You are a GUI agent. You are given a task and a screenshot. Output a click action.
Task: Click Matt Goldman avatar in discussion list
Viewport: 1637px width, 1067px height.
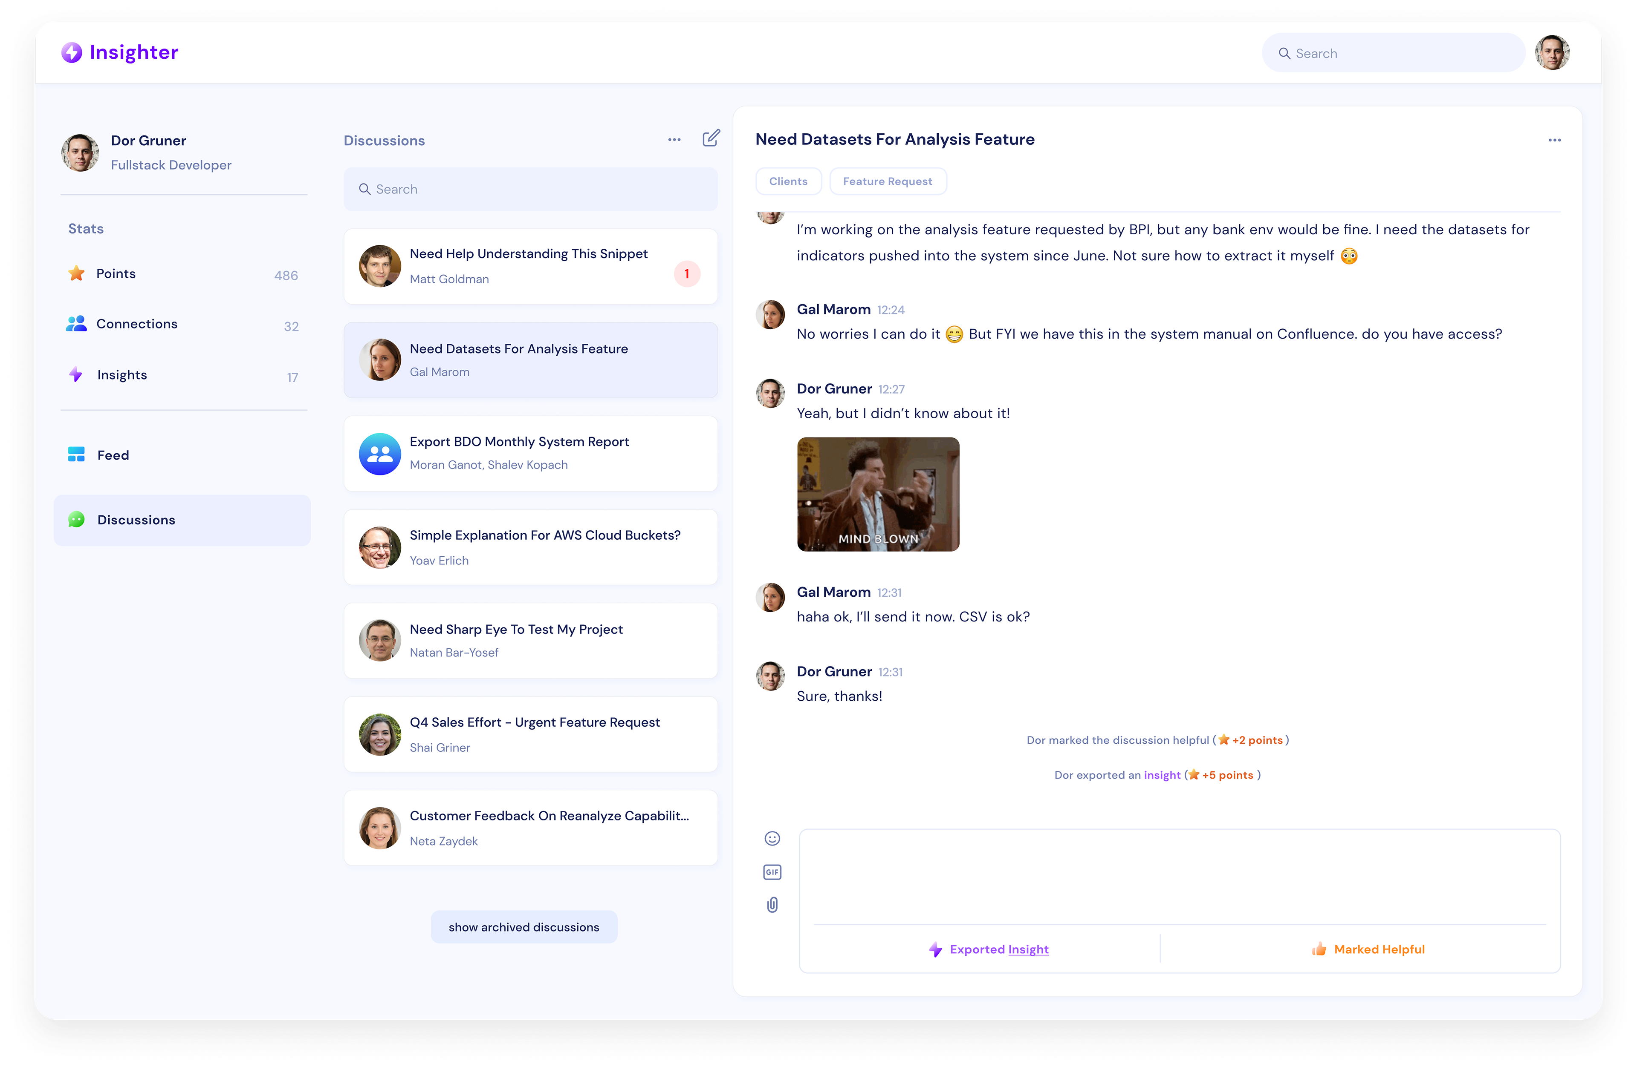380,266
